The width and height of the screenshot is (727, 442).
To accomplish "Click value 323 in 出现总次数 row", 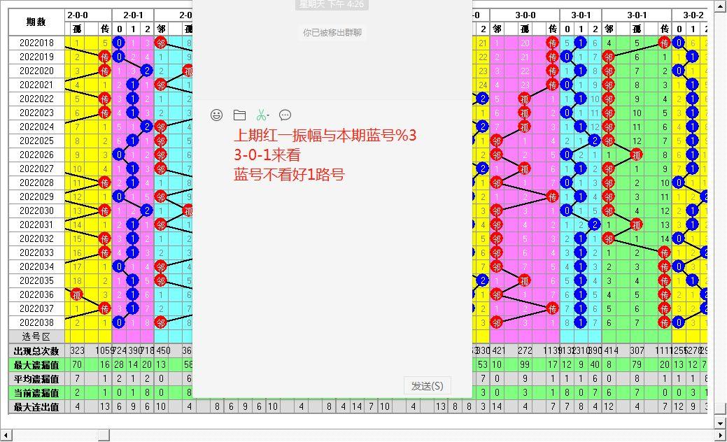I will (x=77, y=350).
